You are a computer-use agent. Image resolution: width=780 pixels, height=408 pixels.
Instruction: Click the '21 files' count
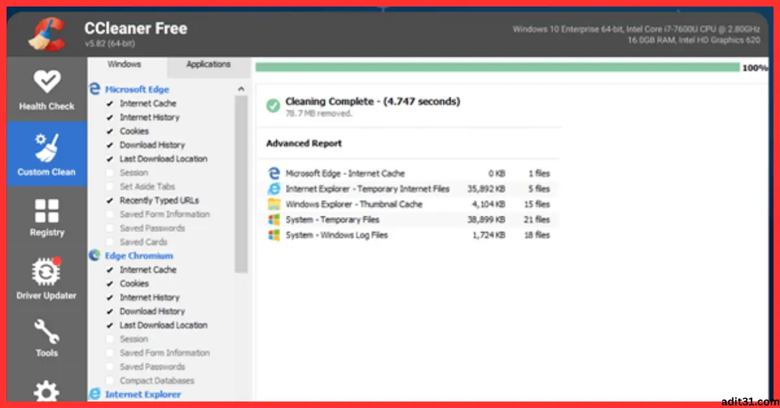tap(538, 220)
